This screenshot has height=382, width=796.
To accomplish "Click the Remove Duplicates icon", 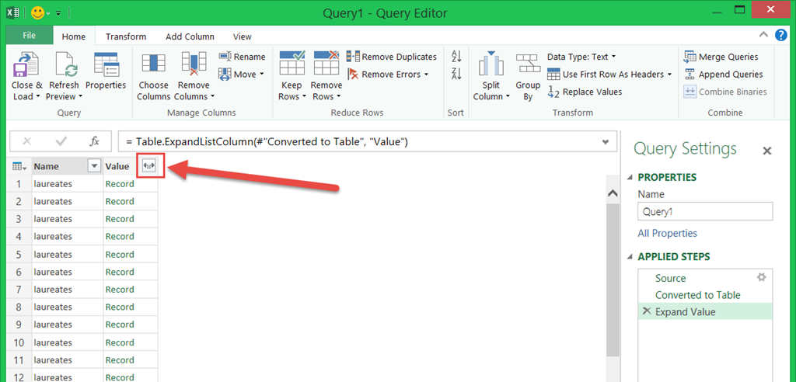I will (354, 57).
